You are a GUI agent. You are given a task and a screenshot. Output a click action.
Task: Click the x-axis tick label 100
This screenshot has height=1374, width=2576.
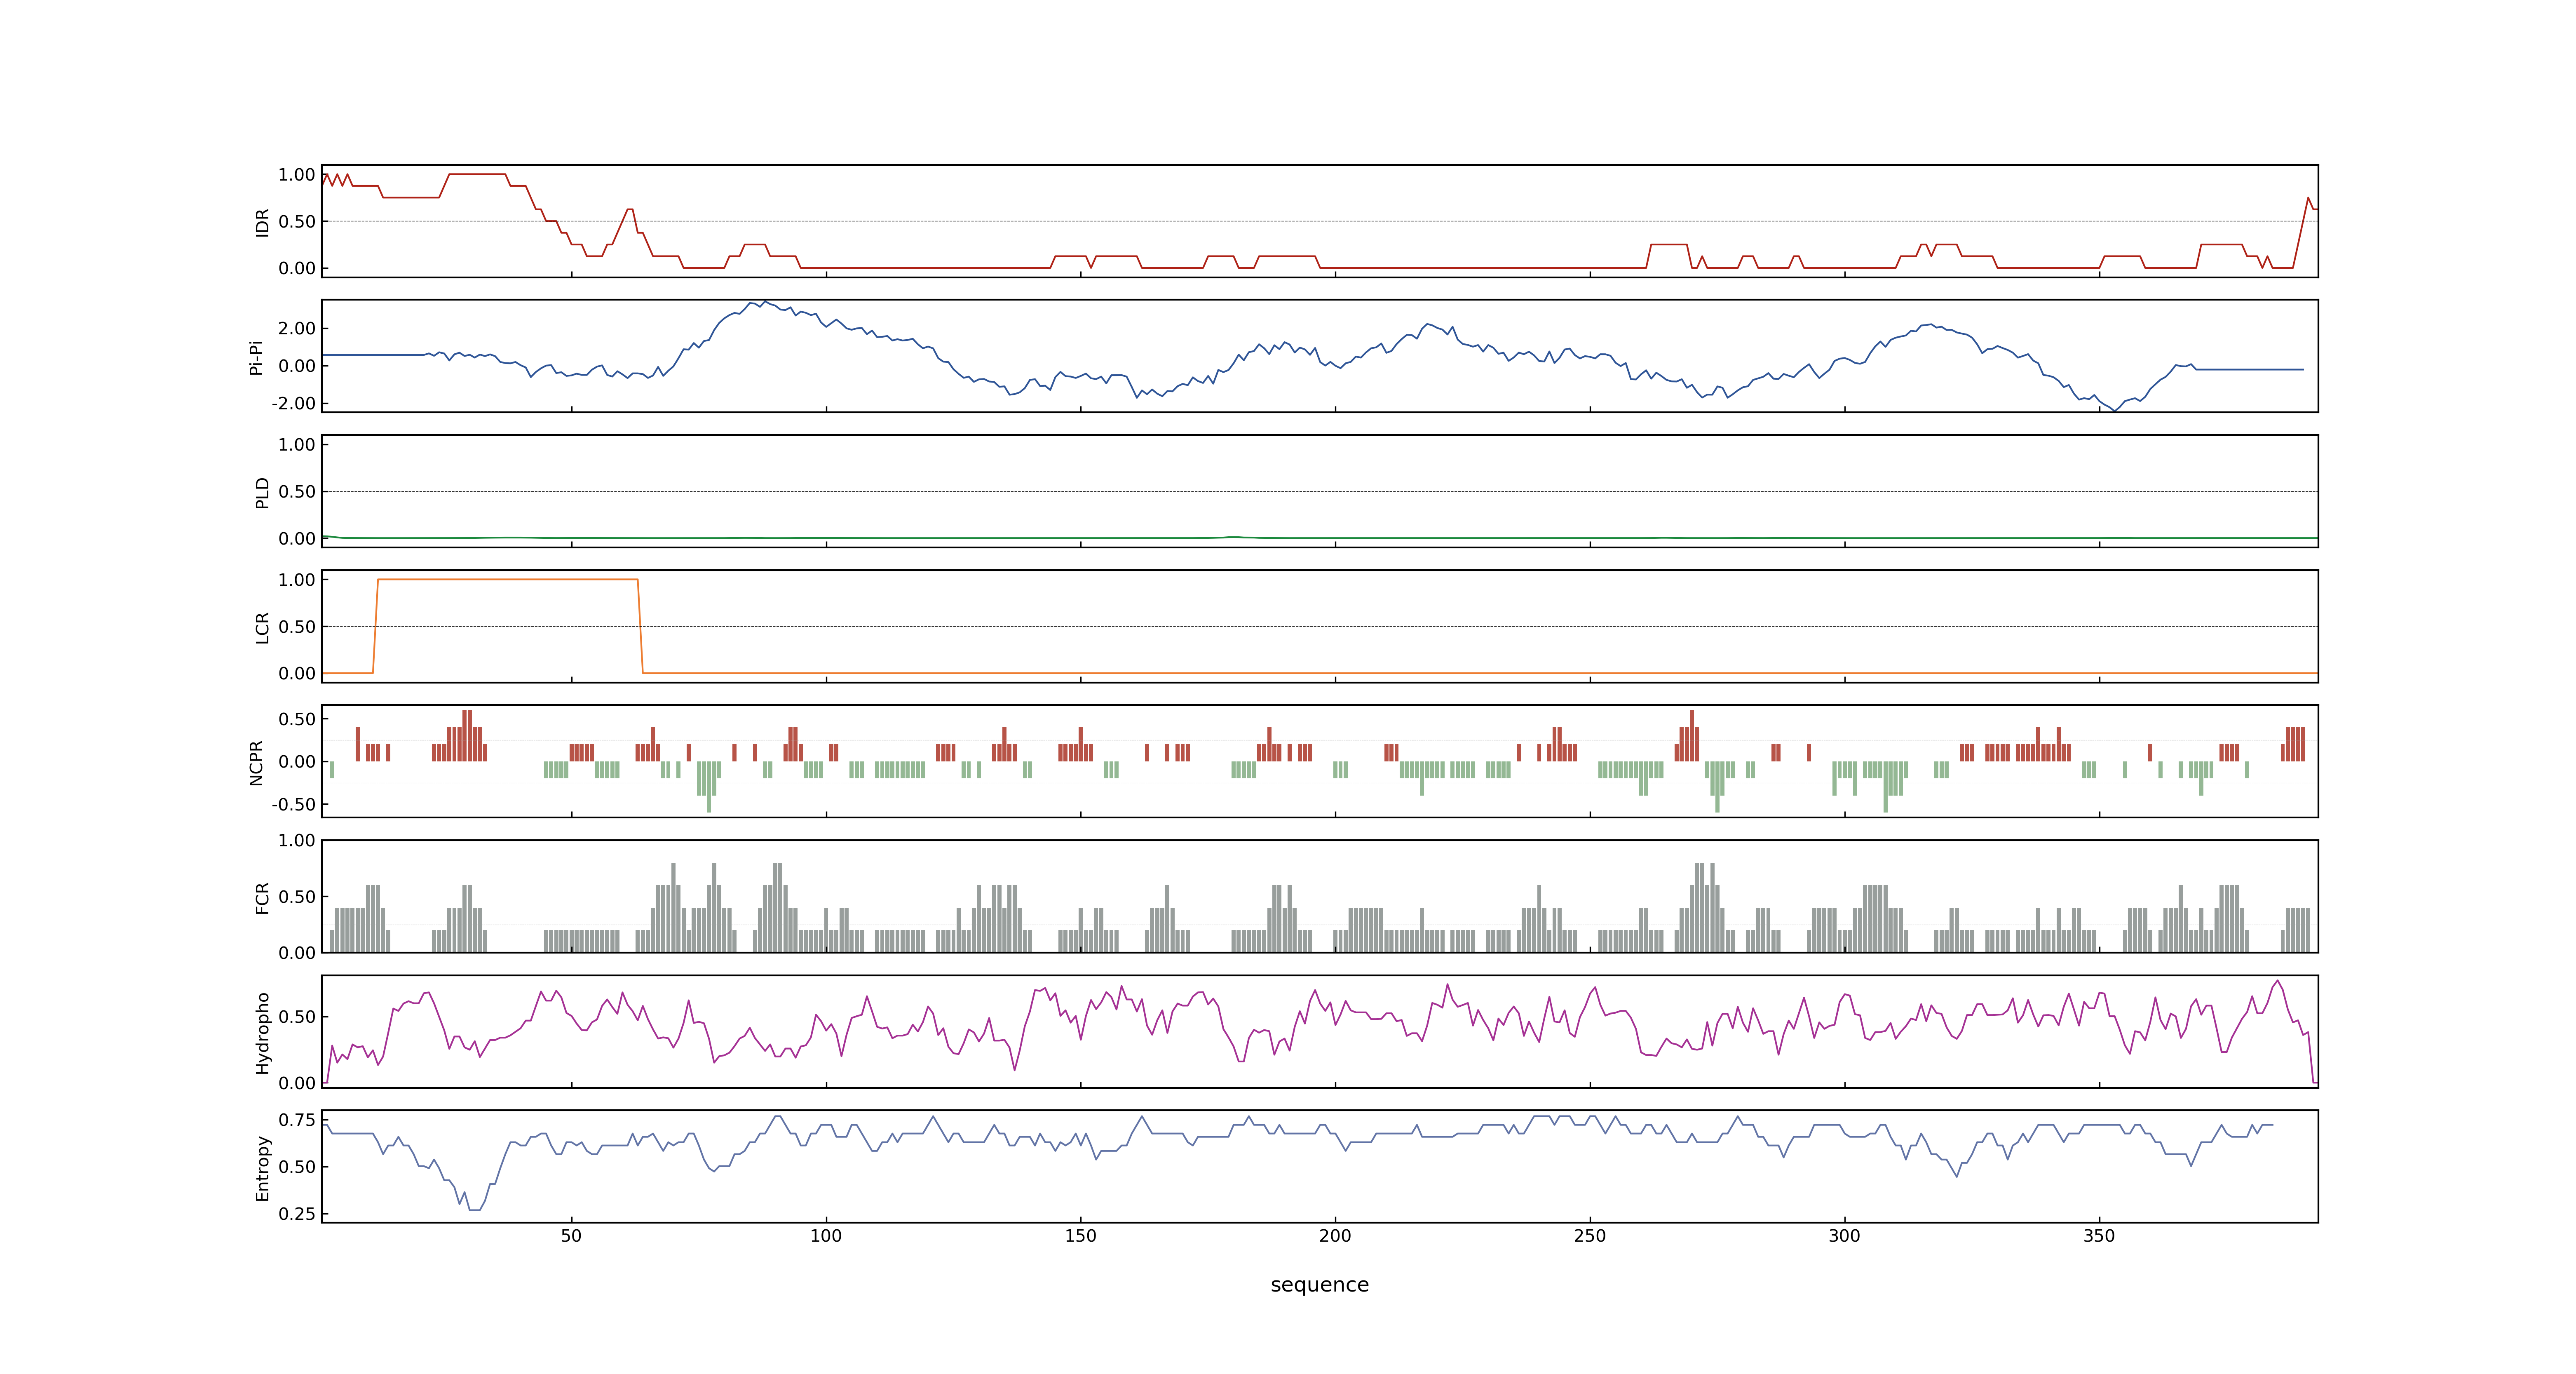[826, 1236]
